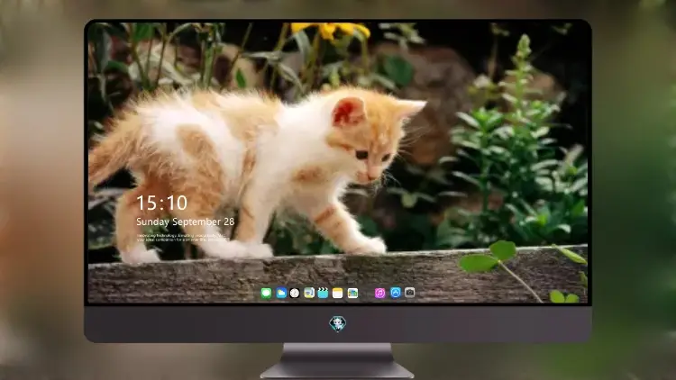Open the Clock app in the dock
Image resolution: width=676 pixels, height=380 pixels.
click(295, 293)
